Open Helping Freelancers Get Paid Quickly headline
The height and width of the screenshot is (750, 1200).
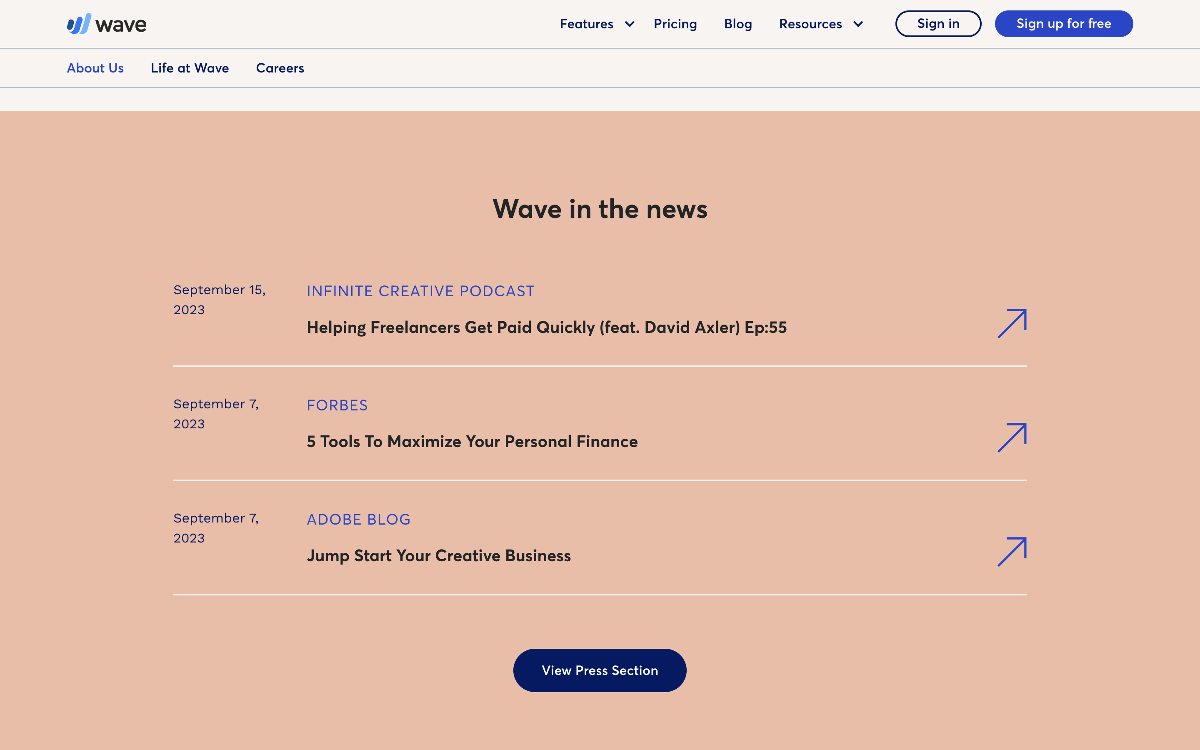pos(547,327)
